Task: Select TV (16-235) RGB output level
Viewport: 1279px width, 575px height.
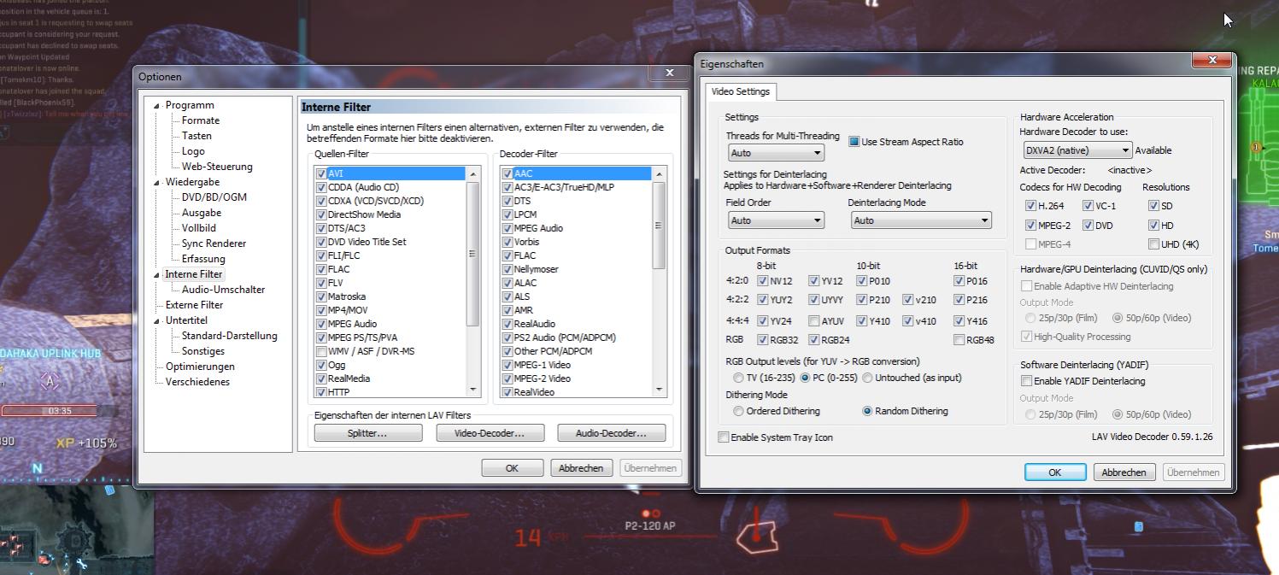Action: tap(739, 378)
